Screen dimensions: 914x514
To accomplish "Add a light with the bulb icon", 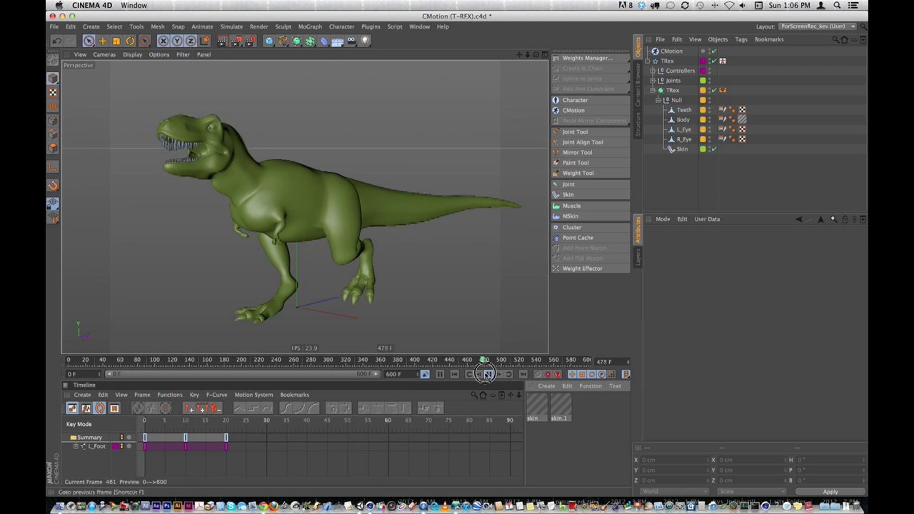I will (365, 41).
